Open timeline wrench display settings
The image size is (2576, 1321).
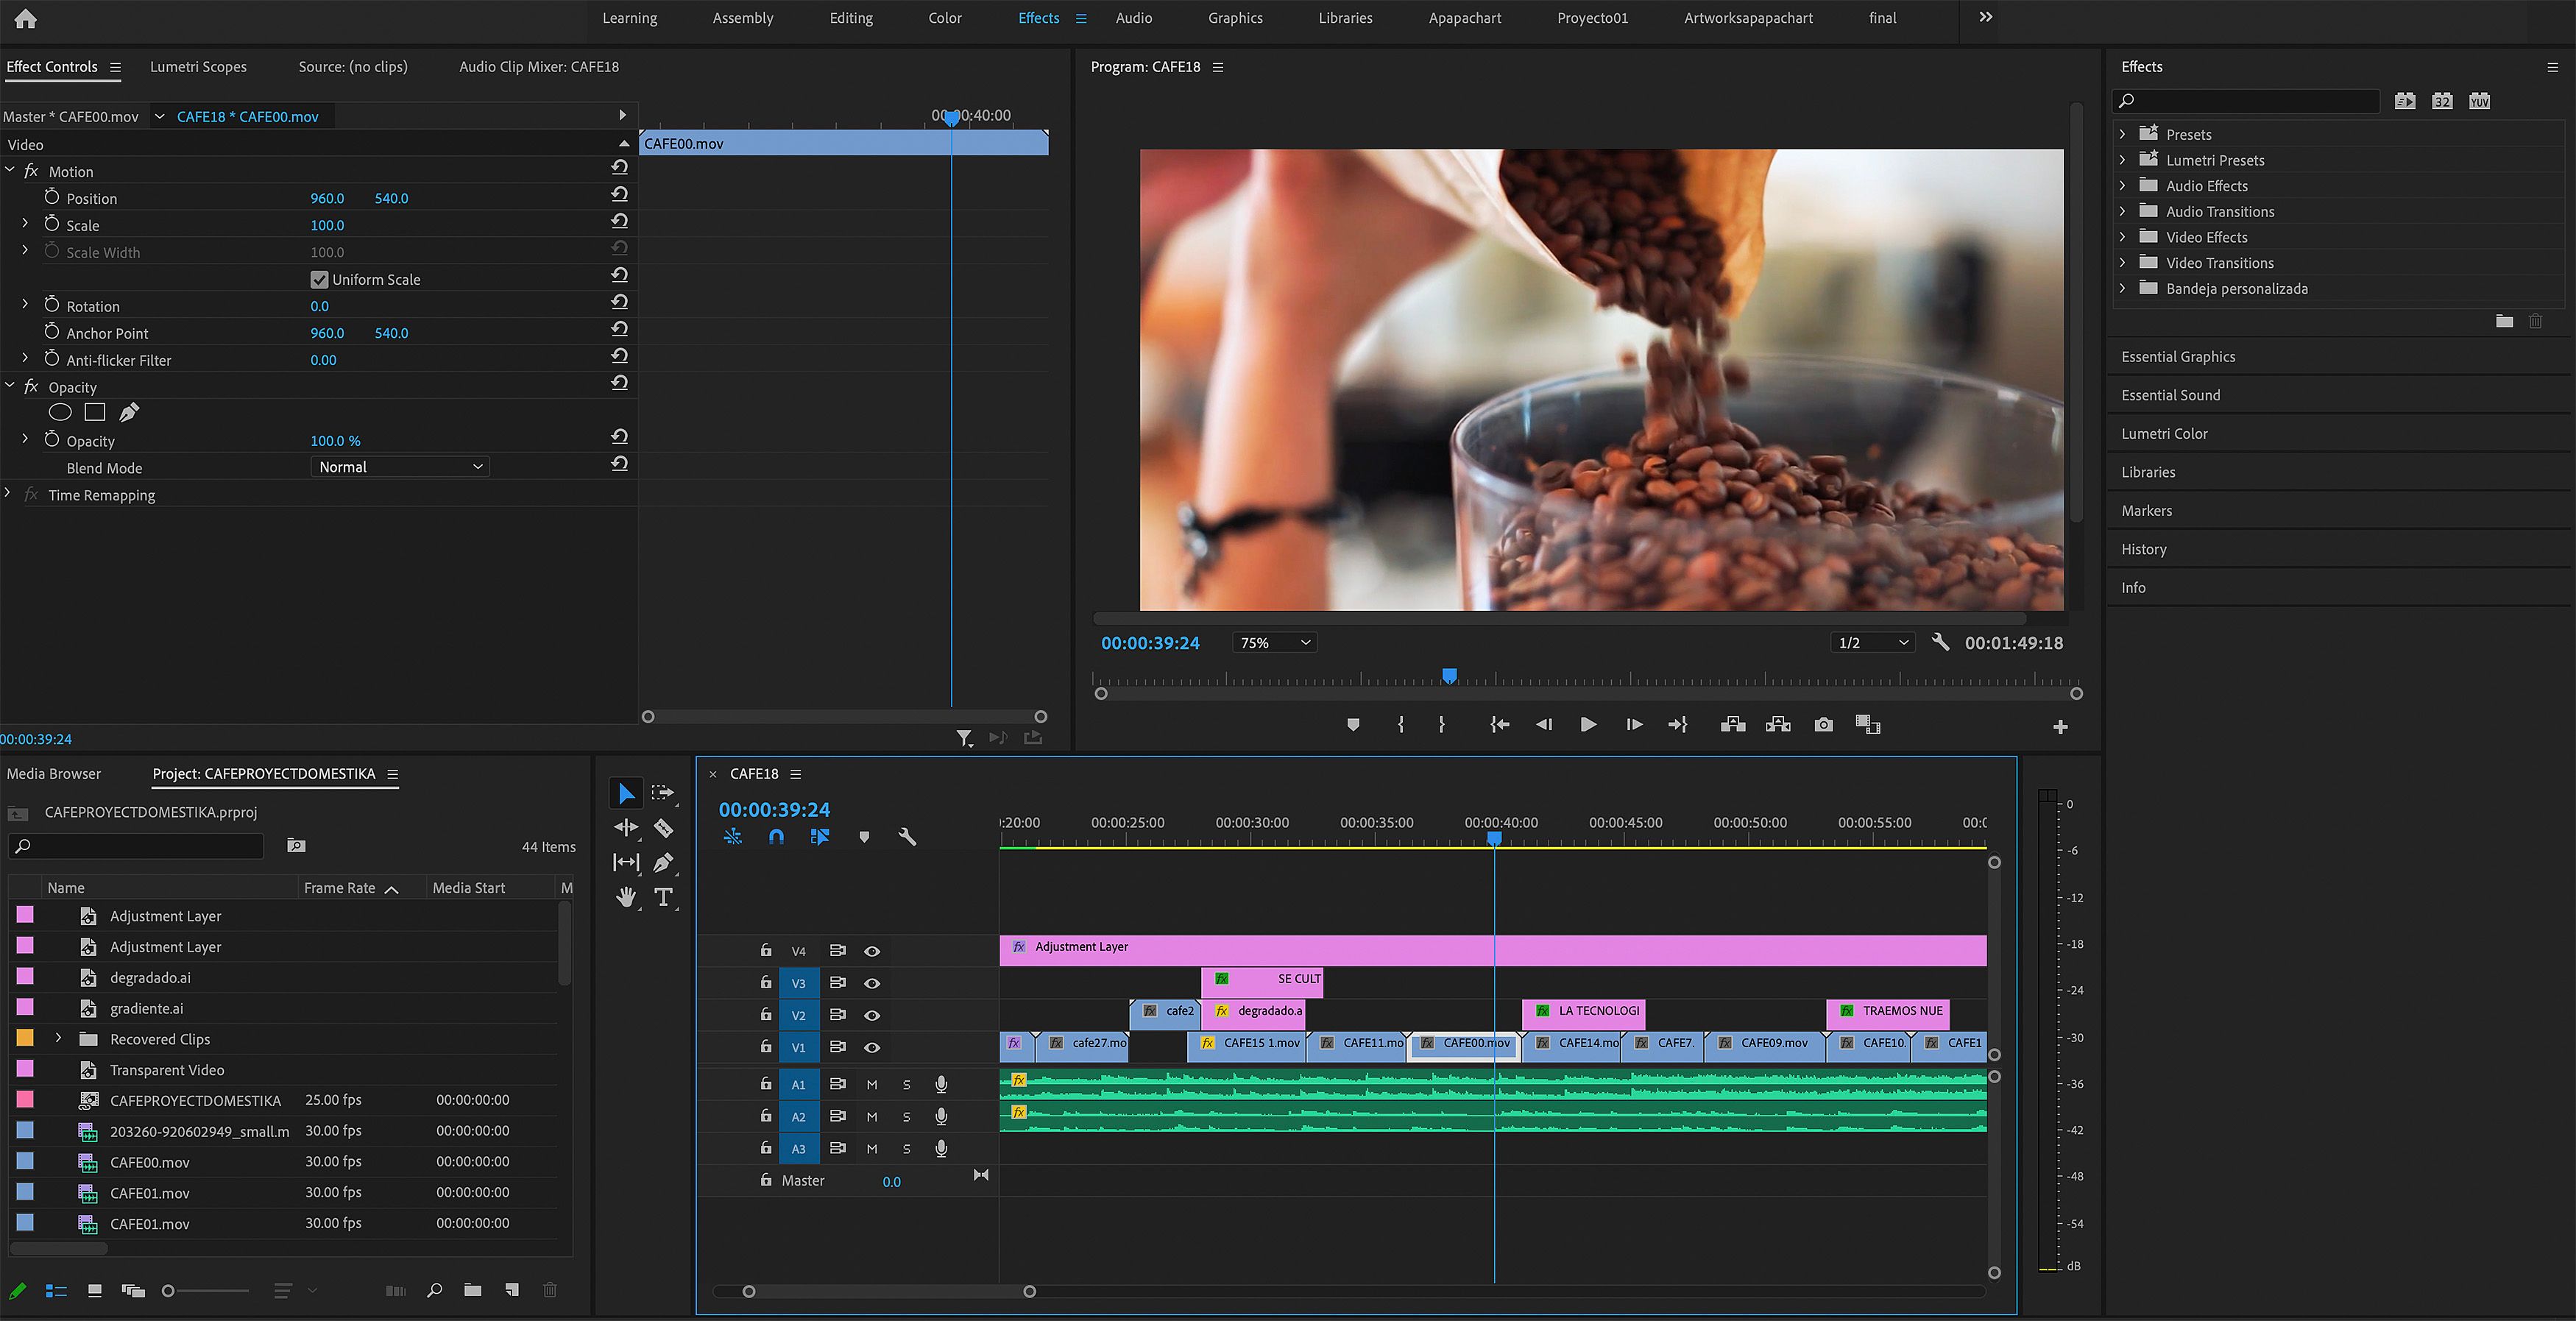click(x=907, y=837)
